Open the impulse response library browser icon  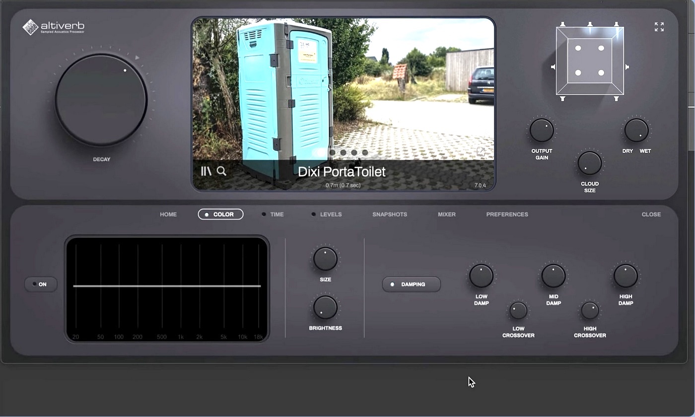(x=206, y=171)
